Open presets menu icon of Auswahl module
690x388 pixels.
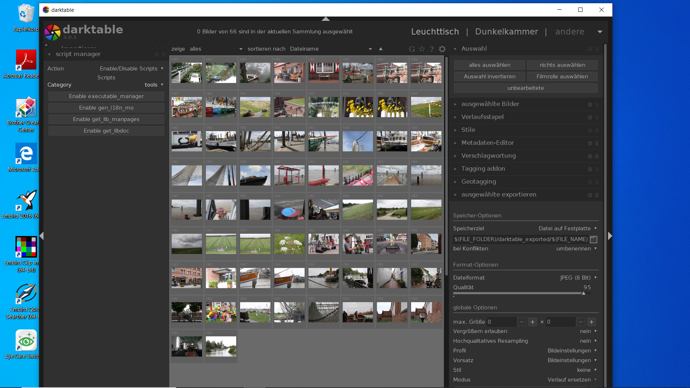tap(597, 49)
